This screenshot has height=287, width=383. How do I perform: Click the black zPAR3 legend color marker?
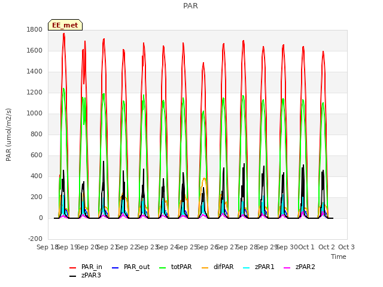tap(73, 276)
